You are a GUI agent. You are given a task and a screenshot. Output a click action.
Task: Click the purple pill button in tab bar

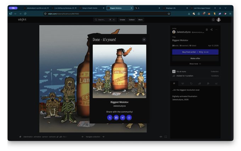(13, 8)
